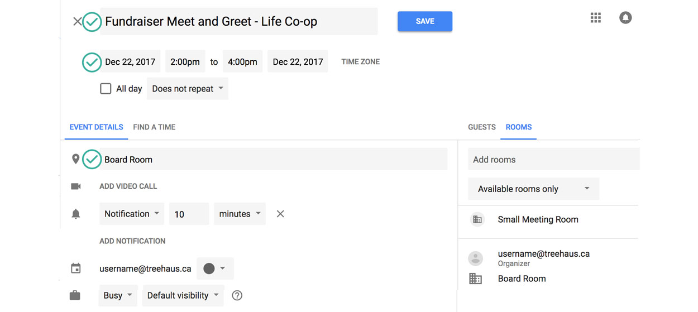
Task: Click the Small Meeting Room building icon
Action: [477, 219]
